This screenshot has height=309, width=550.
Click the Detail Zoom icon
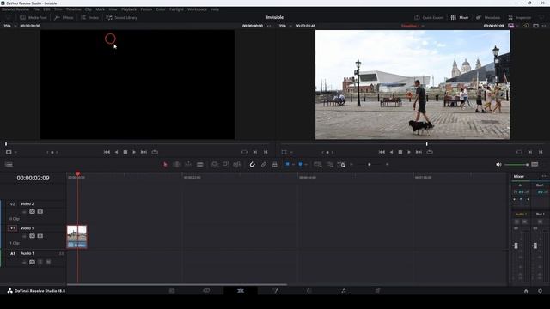[330, 164]
